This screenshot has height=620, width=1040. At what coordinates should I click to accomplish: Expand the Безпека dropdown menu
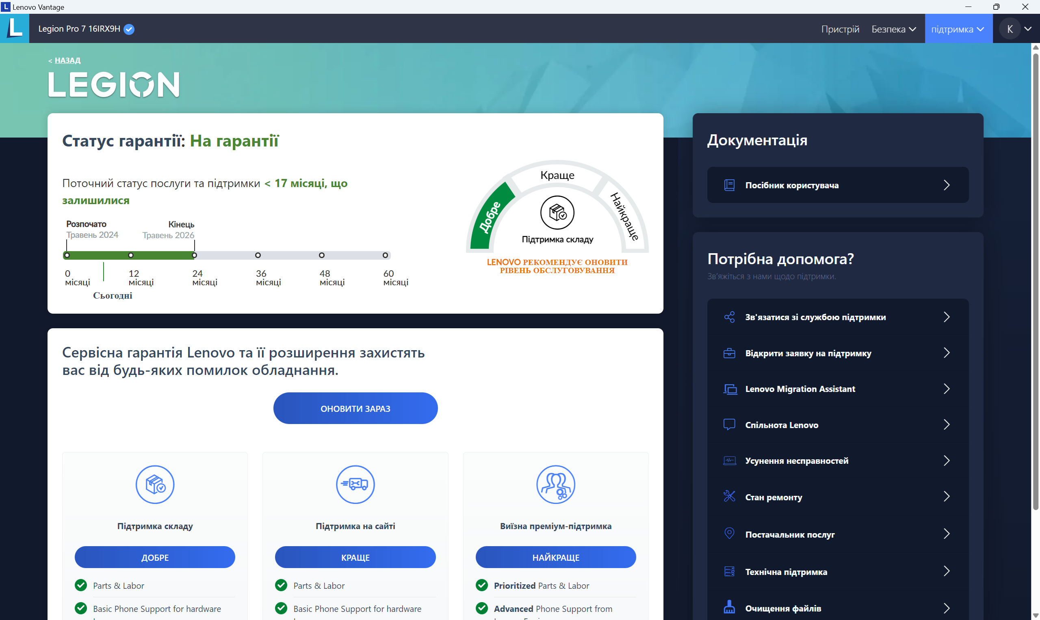pos(894,29)
